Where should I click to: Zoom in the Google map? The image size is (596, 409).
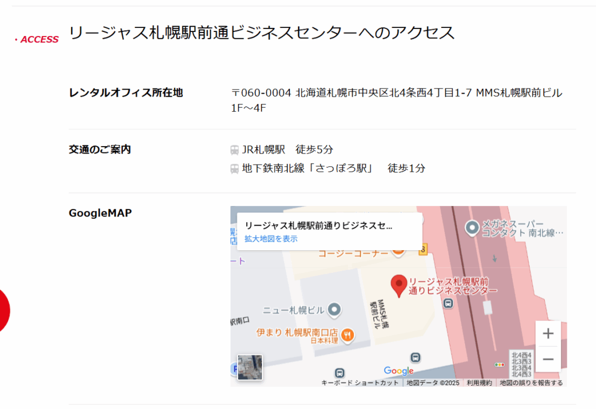pyautogui.click(x=548, y=333)
